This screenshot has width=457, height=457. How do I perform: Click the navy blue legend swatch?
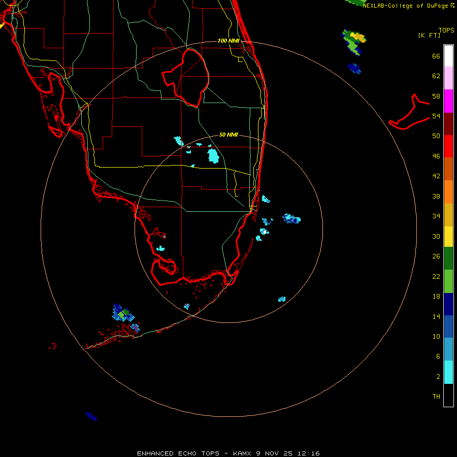448,304
